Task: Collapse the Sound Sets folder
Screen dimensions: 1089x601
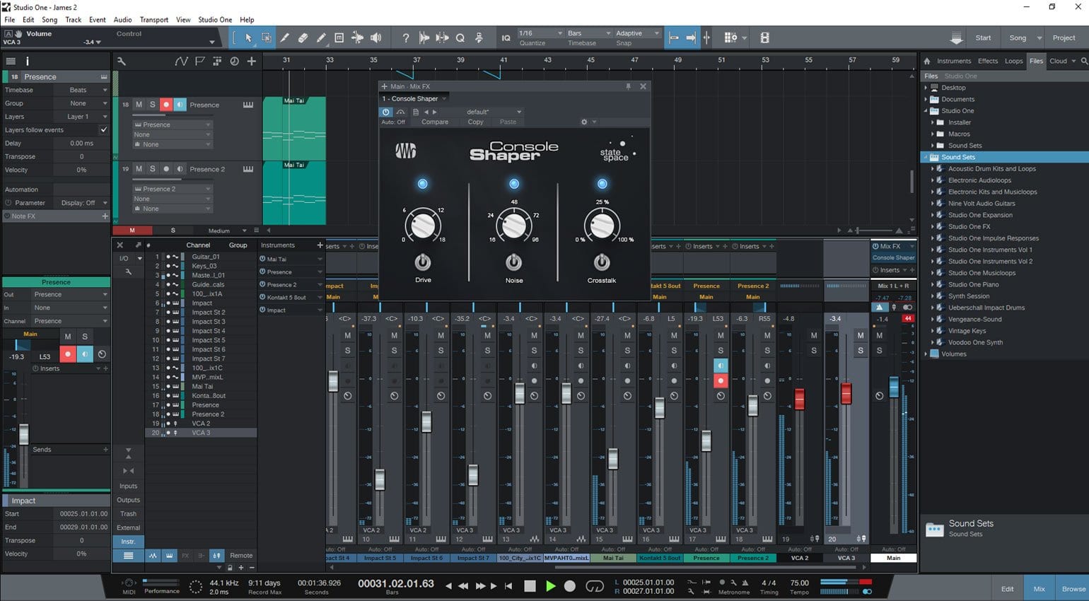Action: point(926,157)
